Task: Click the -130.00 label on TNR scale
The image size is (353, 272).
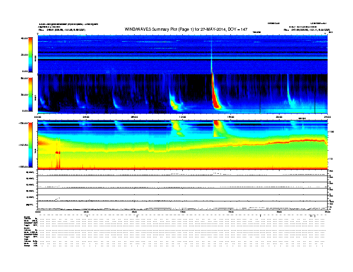Action: pyautogui.click(x=24, y=123)
